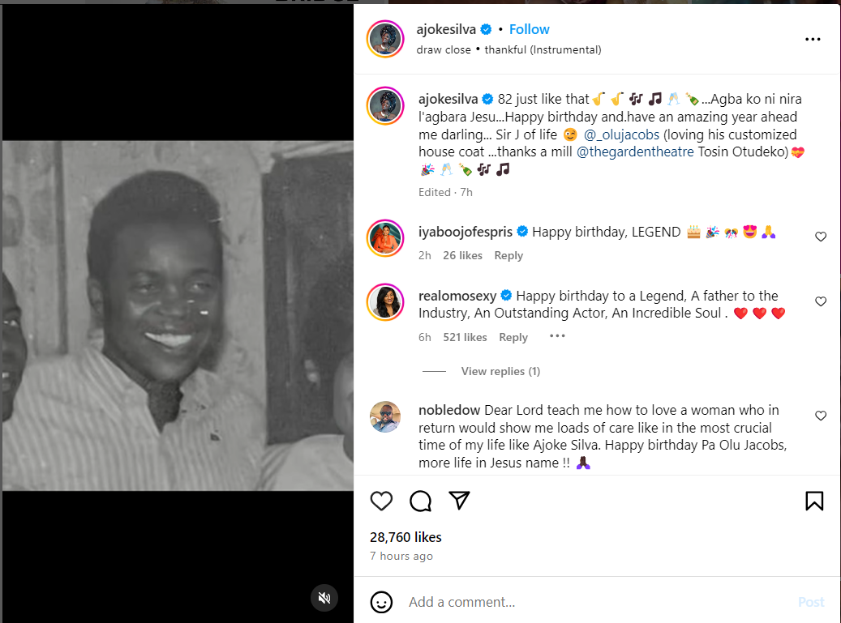The width and height of the screenshot is (841, 623).
Task: Share the post via paper plane icon
Action: pyautogui.click(x=460, y=501)
